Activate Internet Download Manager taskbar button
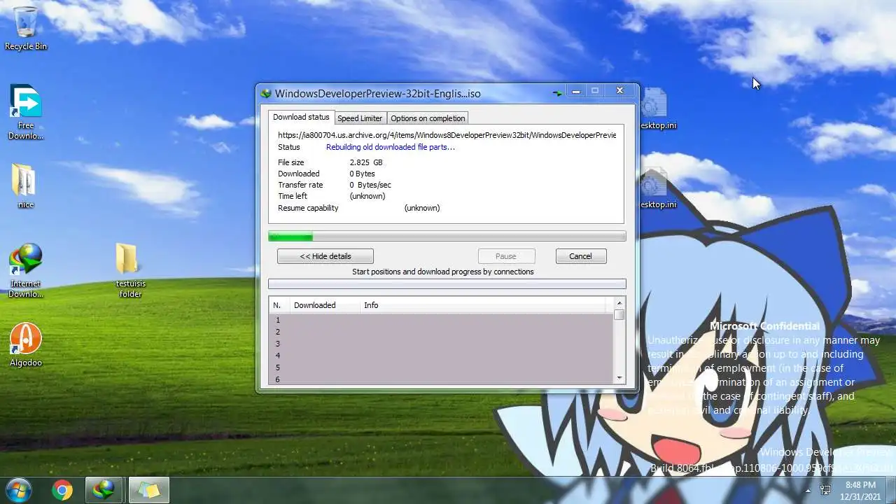The height and width of the screenshot is (504, 896). pyautogui.click(x=104, y=490)
